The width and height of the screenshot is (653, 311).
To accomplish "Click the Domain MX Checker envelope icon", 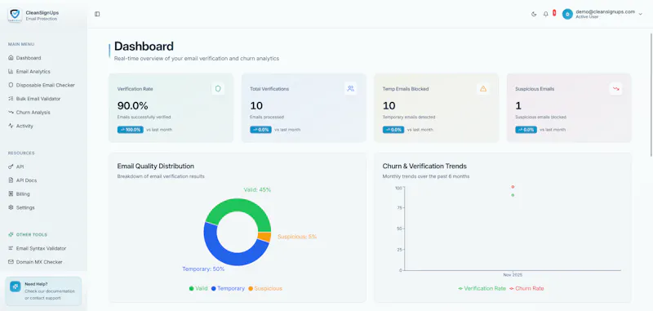I will [11, 262].
